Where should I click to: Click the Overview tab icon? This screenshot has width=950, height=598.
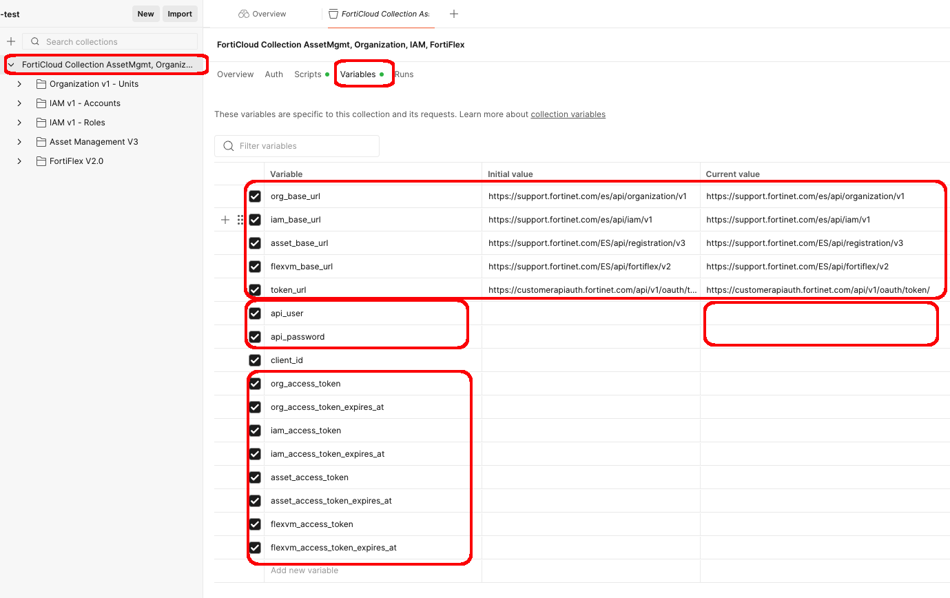243,14
